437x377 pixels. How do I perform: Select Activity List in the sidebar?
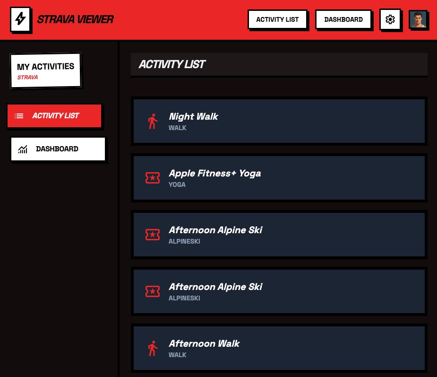pos(54,116)
